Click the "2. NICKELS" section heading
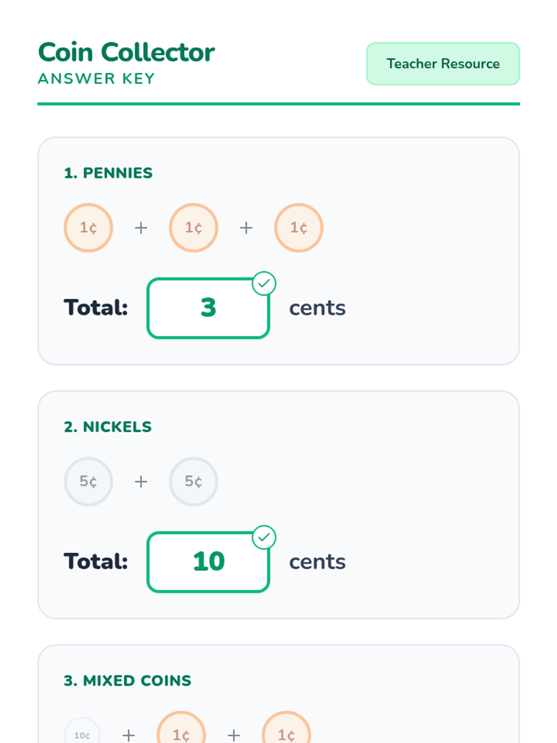Screen dimensions: 557x743 (108, 427)
